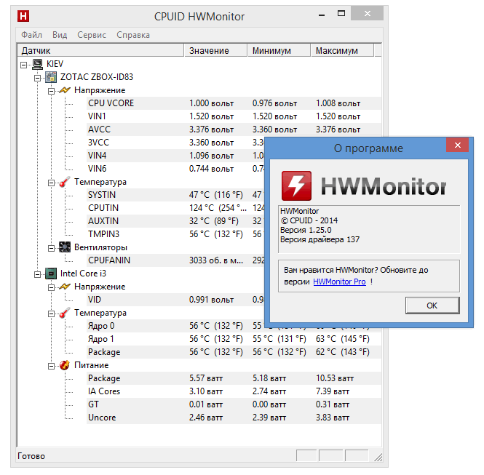Collapse Напряжение under ZOTAC ZBOX-ID83
This screenshot has width=484, height=475.
51,91
